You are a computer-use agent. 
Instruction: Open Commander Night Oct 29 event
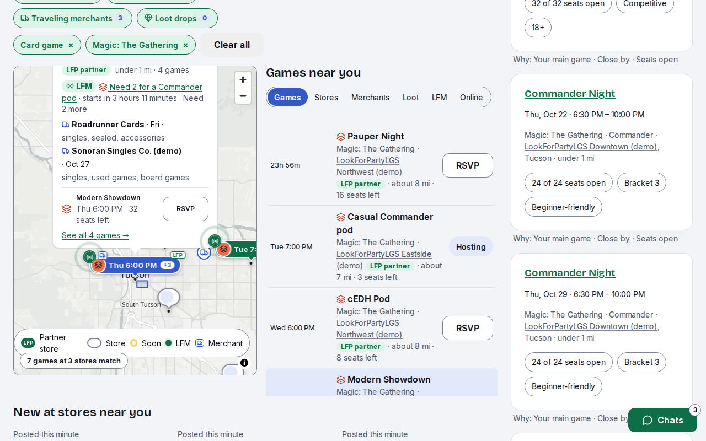(570, 273)
